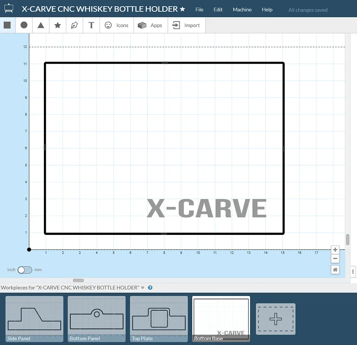357x345 pixels.
Task: Collapse the Workpieces panel chevron
Action: click(x=143, y=288)
